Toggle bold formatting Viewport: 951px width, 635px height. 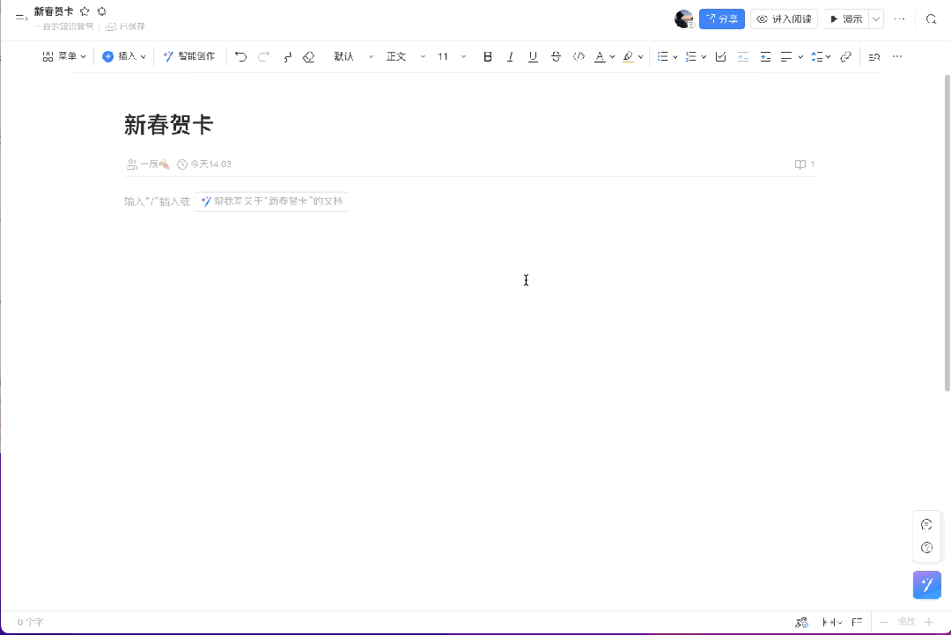tap(488, 56)
